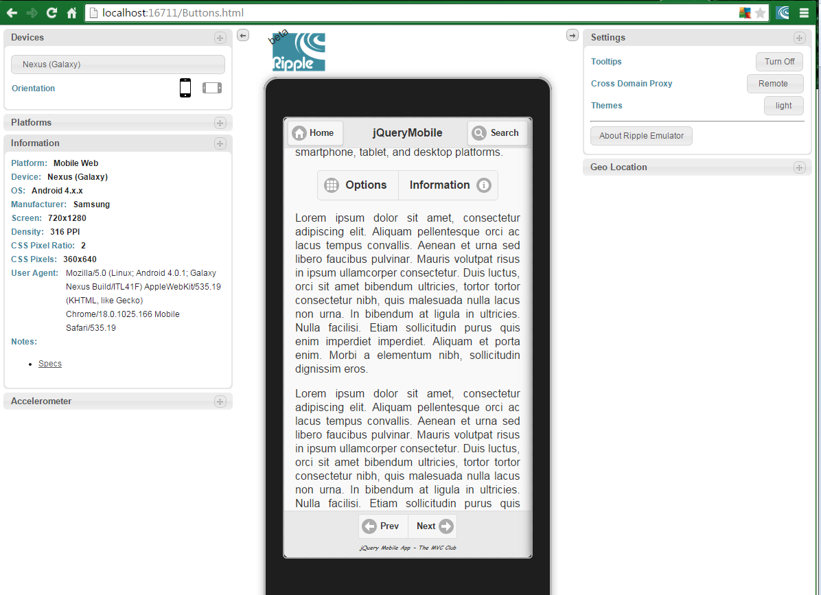Viewport: 821px width, 595px height.
Task: Click the browser back arrow
Action: pyautogui.click(x=12, y=13)
